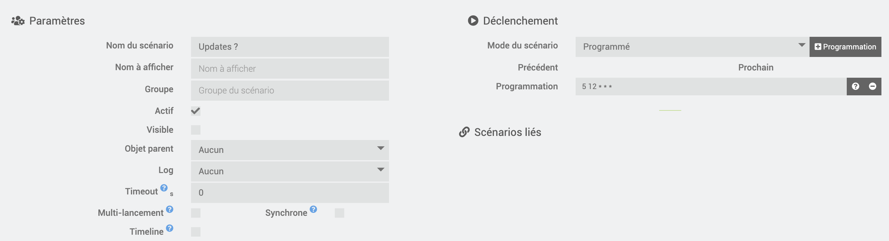Remove the schedule with minus icon
Screen dimensions: 889x241
click(x=872, y=87)
